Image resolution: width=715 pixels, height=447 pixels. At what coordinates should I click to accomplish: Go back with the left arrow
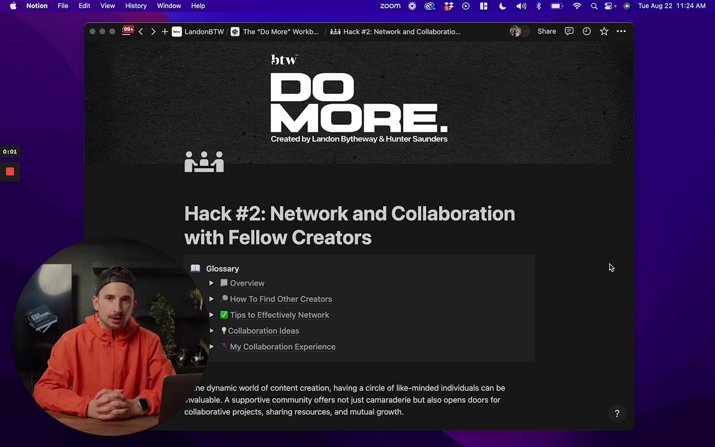(141, 32)
